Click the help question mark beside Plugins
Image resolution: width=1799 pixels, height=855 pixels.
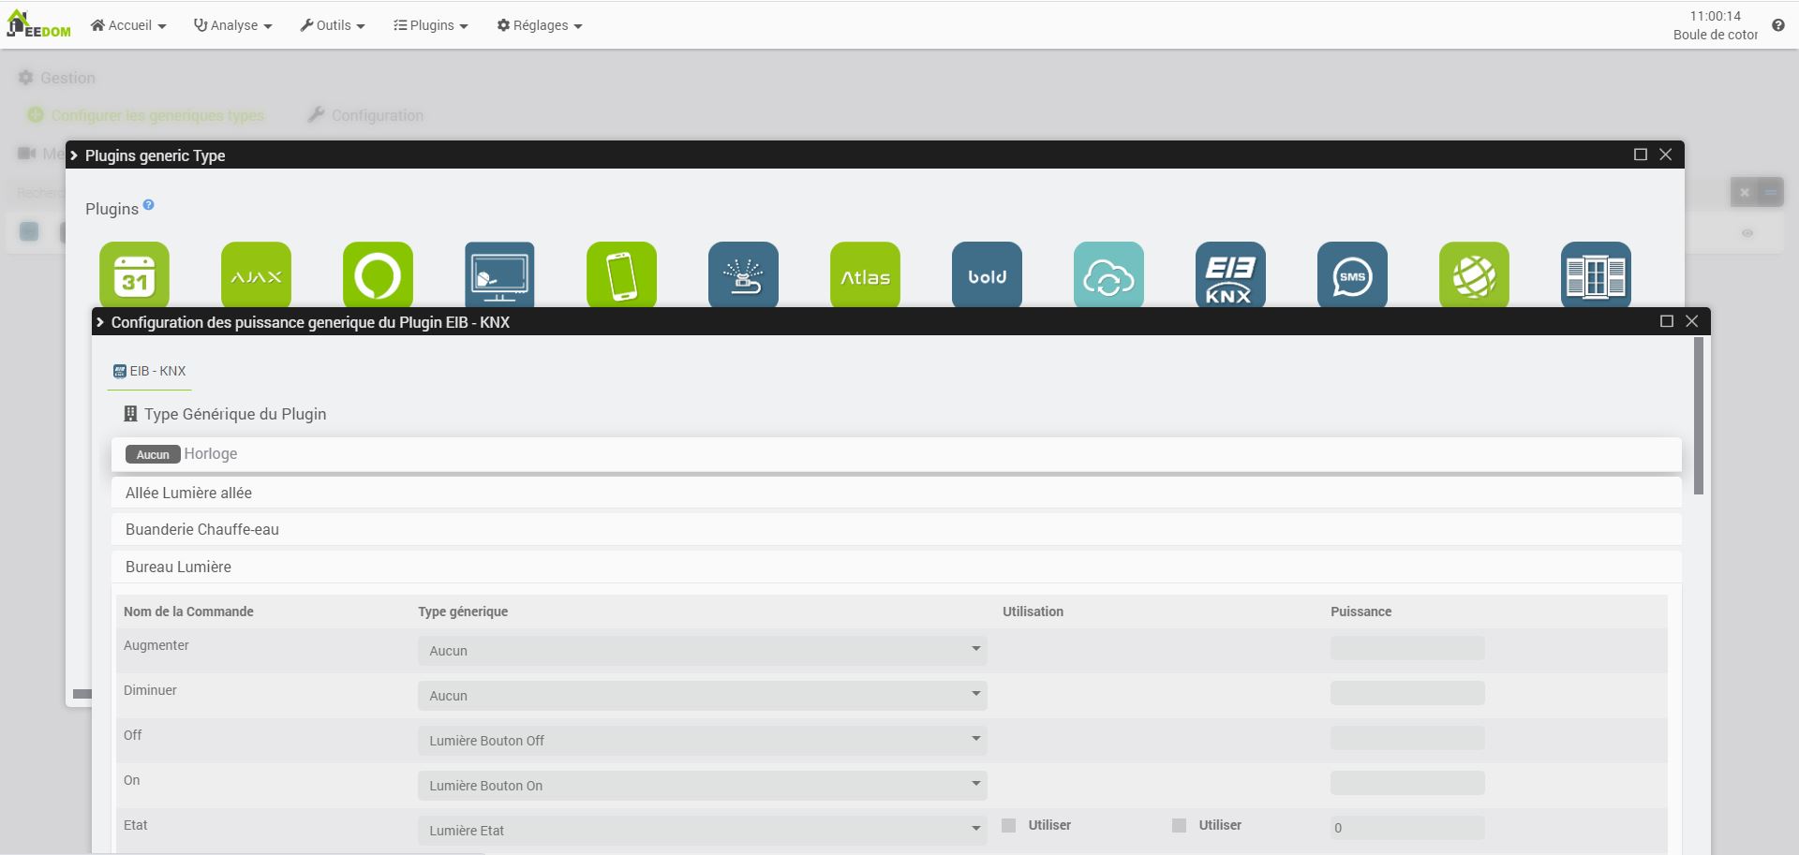point(148,205)
